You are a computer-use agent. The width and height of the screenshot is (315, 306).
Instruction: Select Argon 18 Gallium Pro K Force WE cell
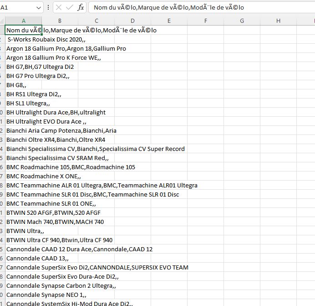[x=24, y=57]
